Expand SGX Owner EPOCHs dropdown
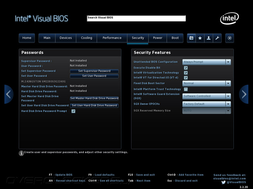This screenshot has height=189, width=253. click(207, 104)
